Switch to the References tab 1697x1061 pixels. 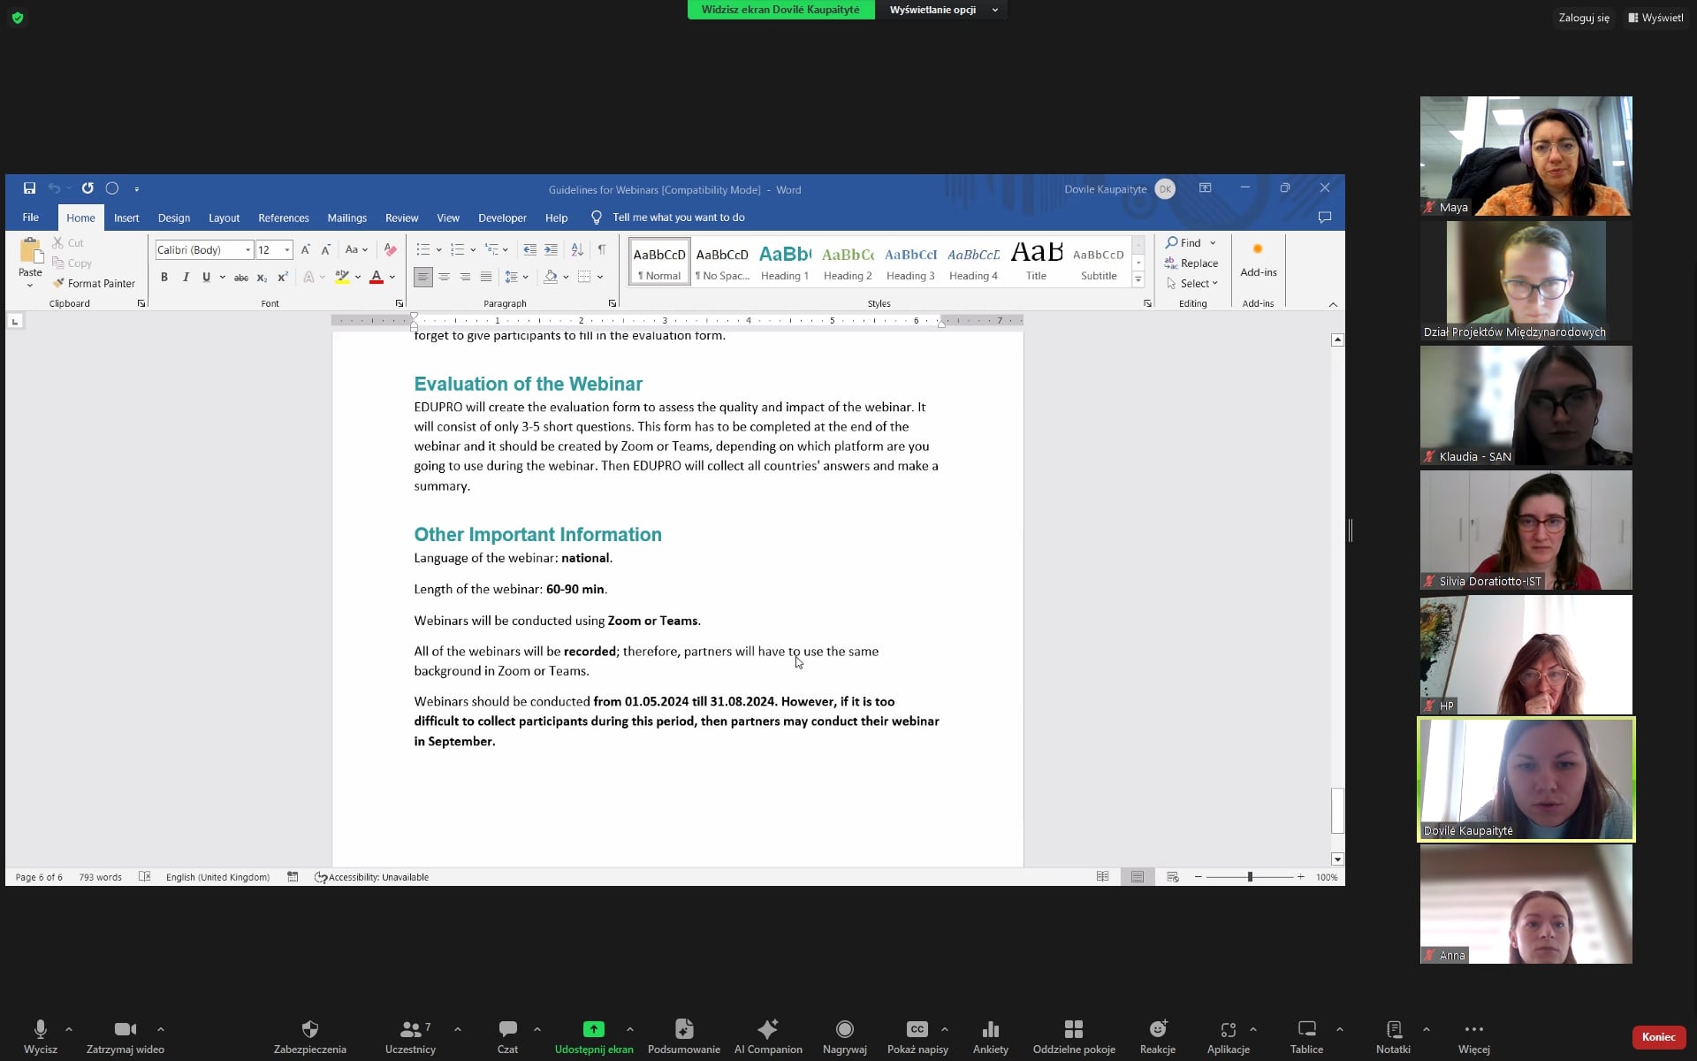(284, 218)
